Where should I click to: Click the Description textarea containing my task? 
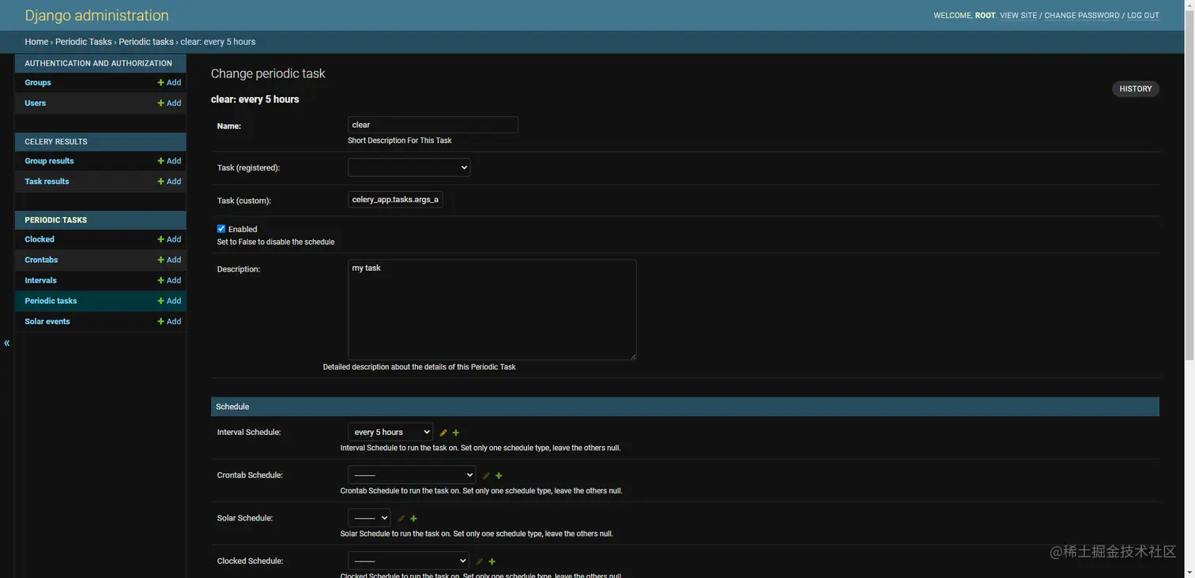point(492,310)
